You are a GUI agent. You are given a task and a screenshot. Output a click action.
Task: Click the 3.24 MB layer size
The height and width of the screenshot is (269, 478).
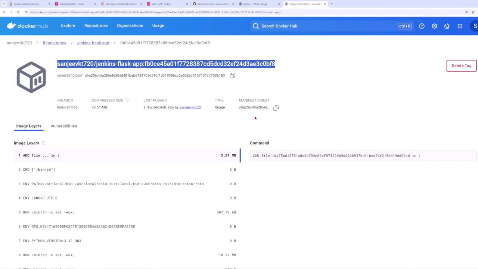tap(228, 155)
